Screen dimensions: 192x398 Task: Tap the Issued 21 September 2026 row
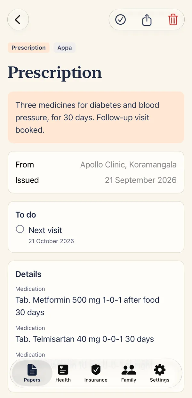[x=96, y=180]
